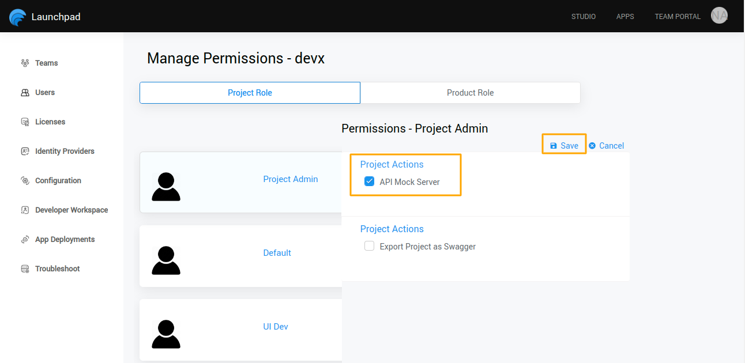Screen dimensions: 745x363
Task: Save the permission changes
Action: (x=564, y=146)
